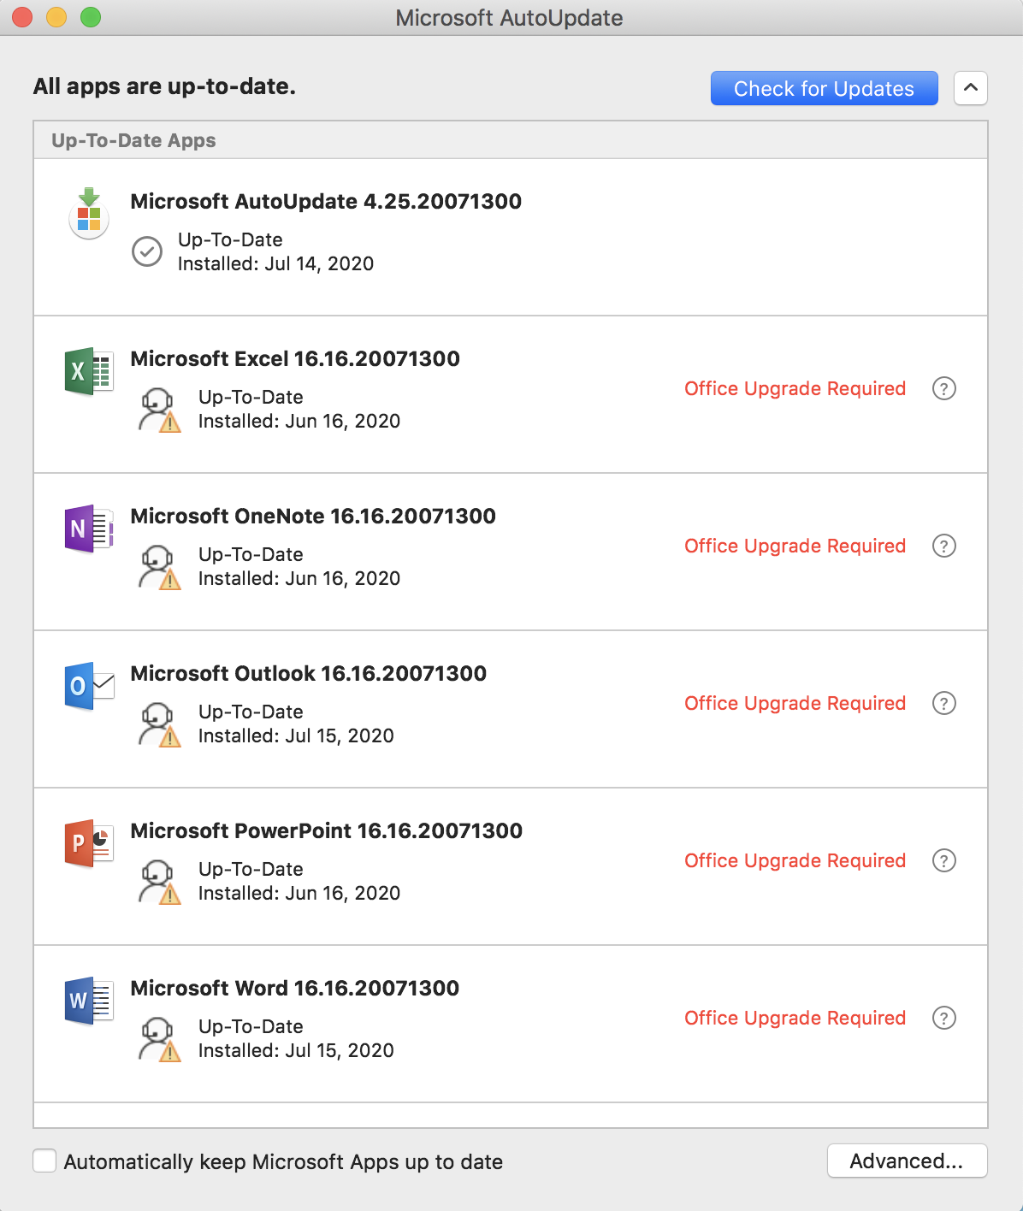Open the help question mark for Outlook
This screenshot has width=1023, height=1211.
pos(943,703)
